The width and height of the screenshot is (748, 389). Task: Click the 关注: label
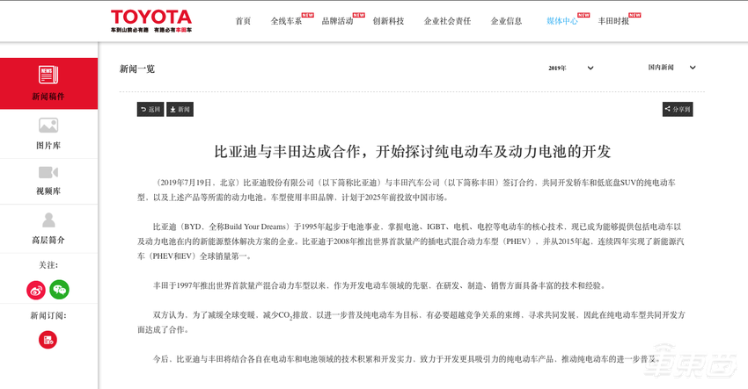(x=48, y=265)
